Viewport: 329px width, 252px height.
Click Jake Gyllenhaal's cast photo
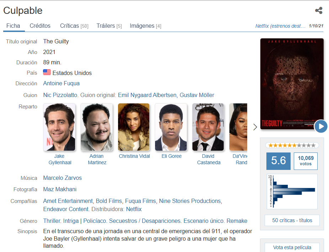coord(59,127)
